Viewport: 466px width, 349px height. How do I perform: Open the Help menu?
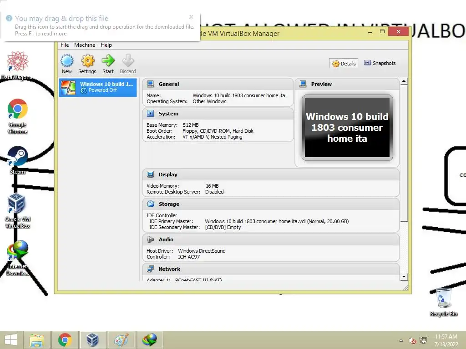click(x=106, y=45)
